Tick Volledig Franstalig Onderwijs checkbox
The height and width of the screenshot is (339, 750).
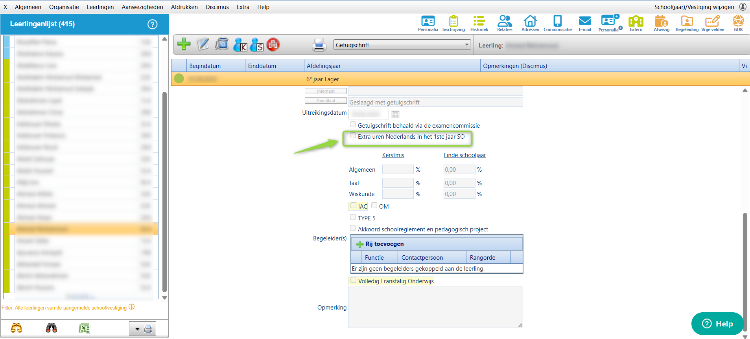354,280
